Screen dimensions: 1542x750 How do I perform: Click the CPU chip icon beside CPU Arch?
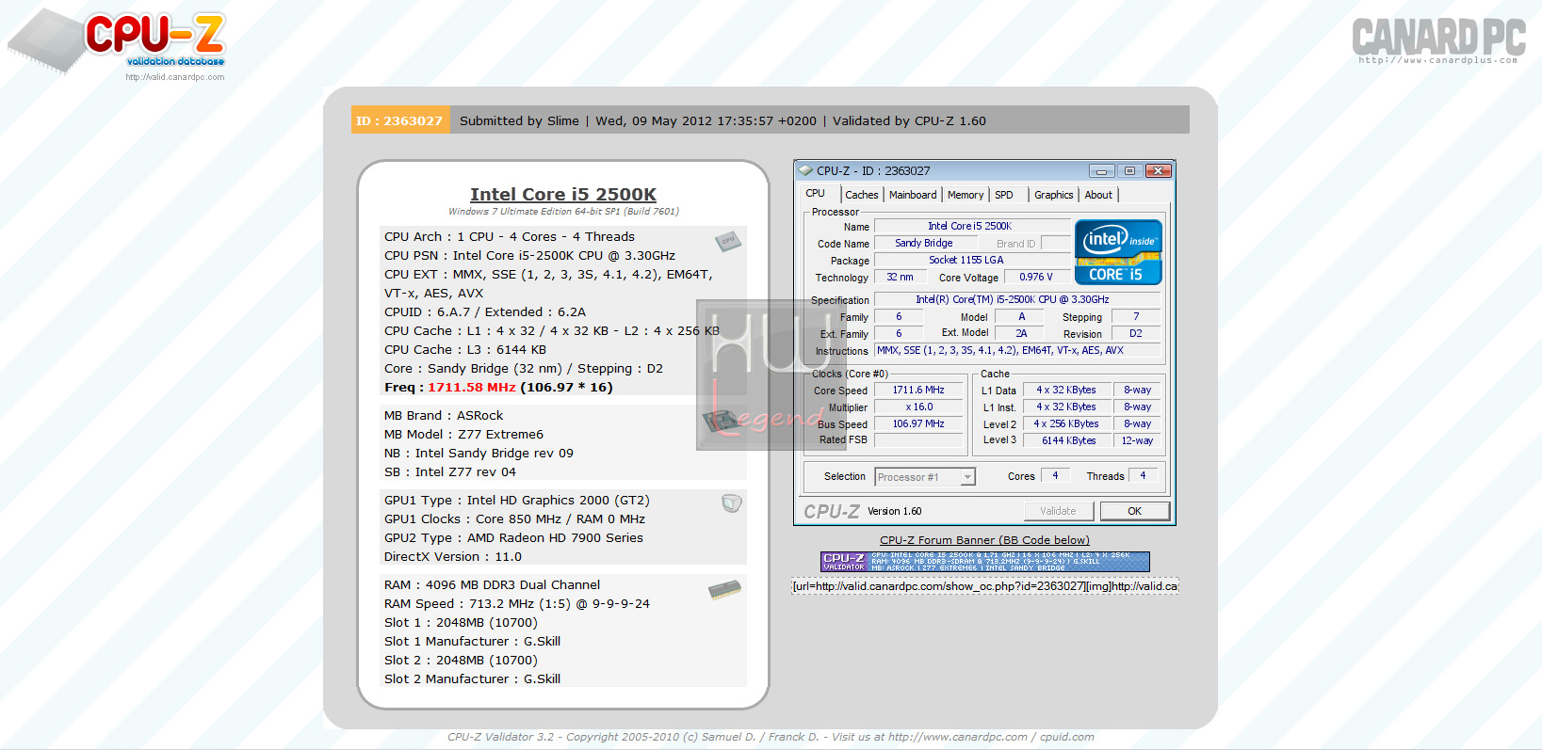[x=727, y=241]
